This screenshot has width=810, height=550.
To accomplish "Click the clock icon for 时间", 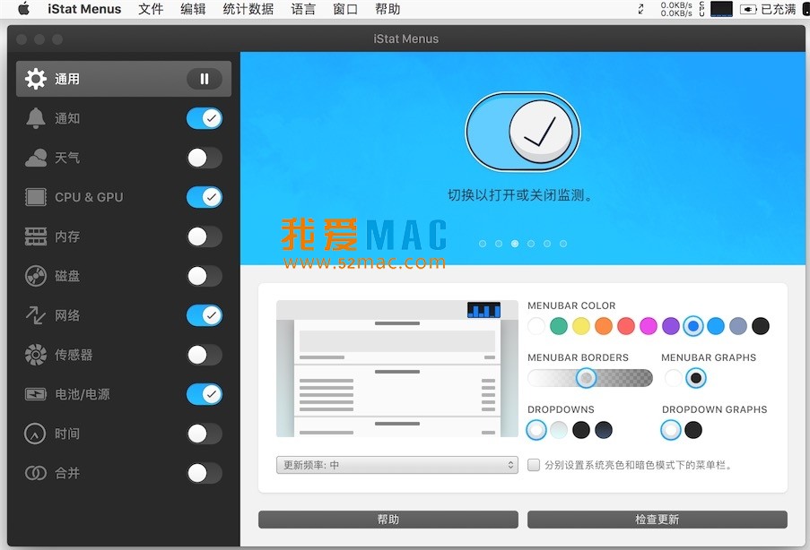I will point(36,434).
